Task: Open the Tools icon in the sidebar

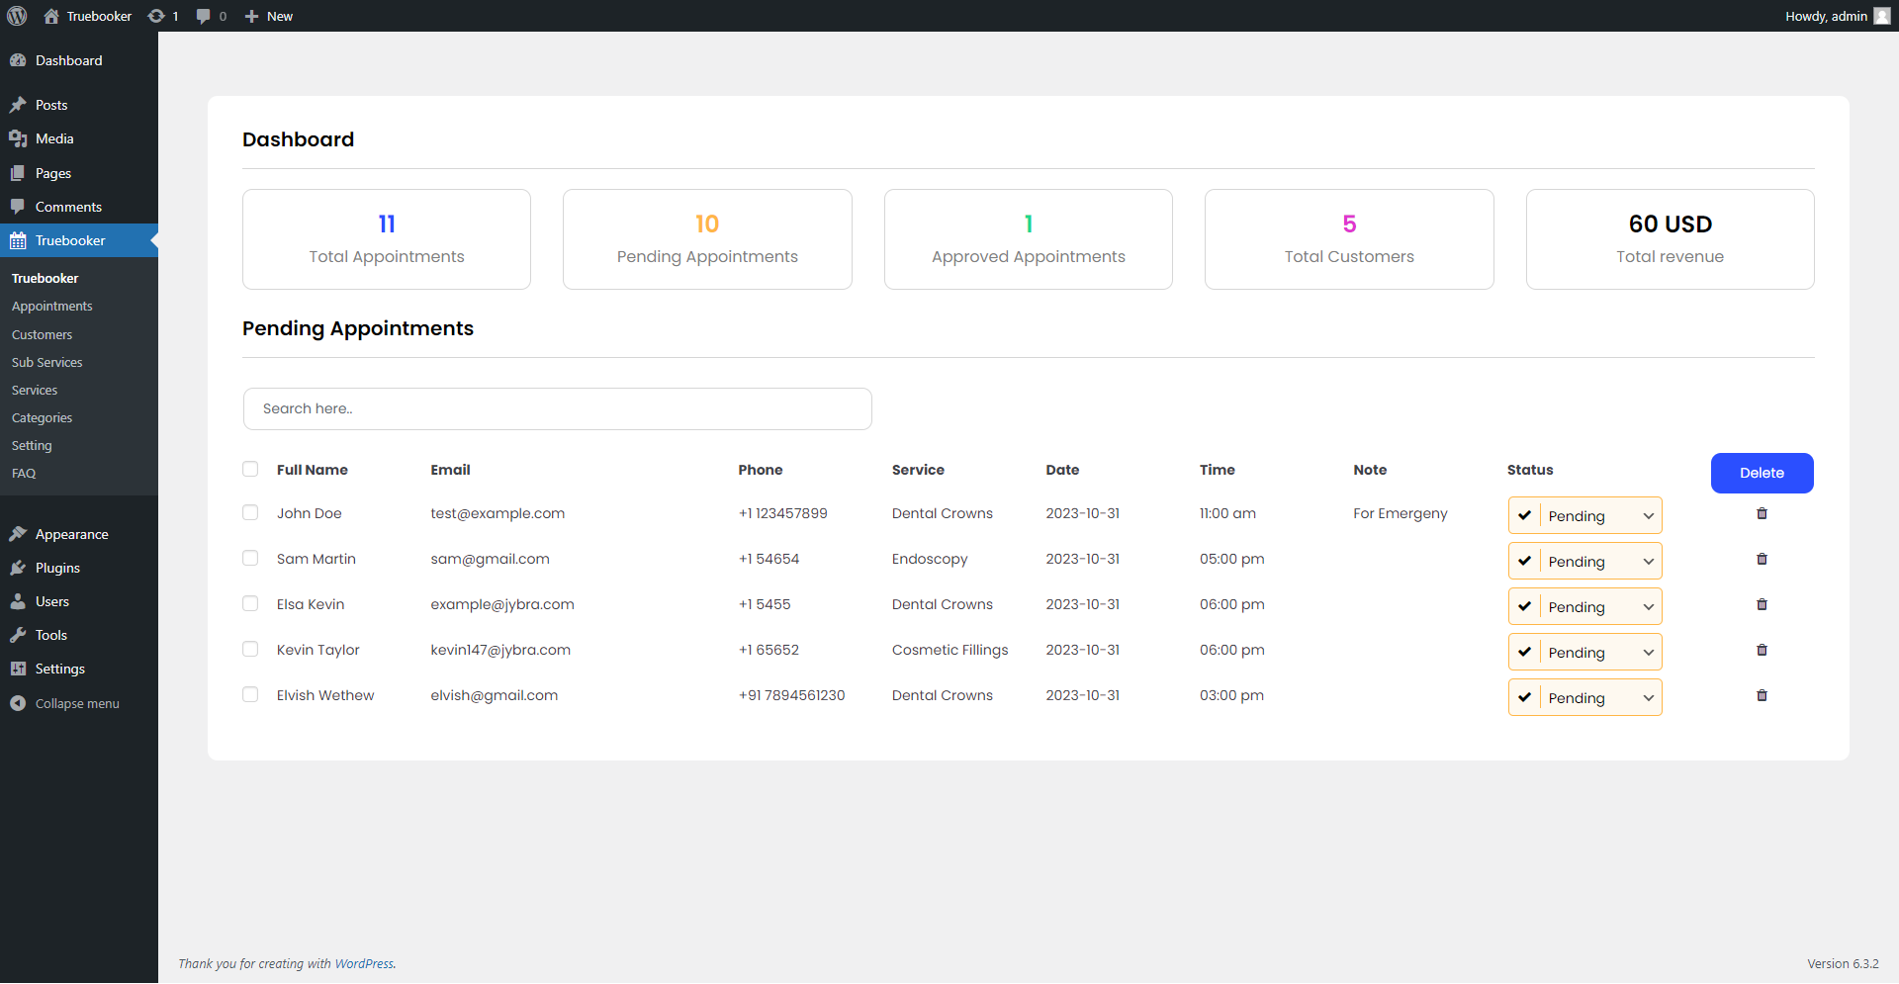Action: [x=19, y=635]
